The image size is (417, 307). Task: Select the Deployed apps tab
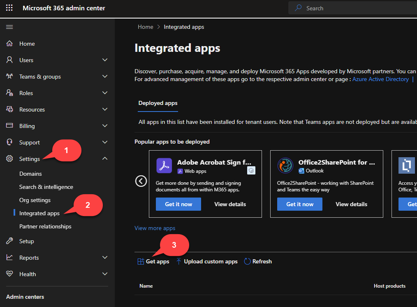point(158,103)
